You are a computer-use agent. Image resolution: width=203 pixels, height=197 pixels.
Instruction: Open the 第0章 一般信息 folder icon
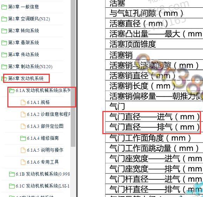[x=4, y=7]
